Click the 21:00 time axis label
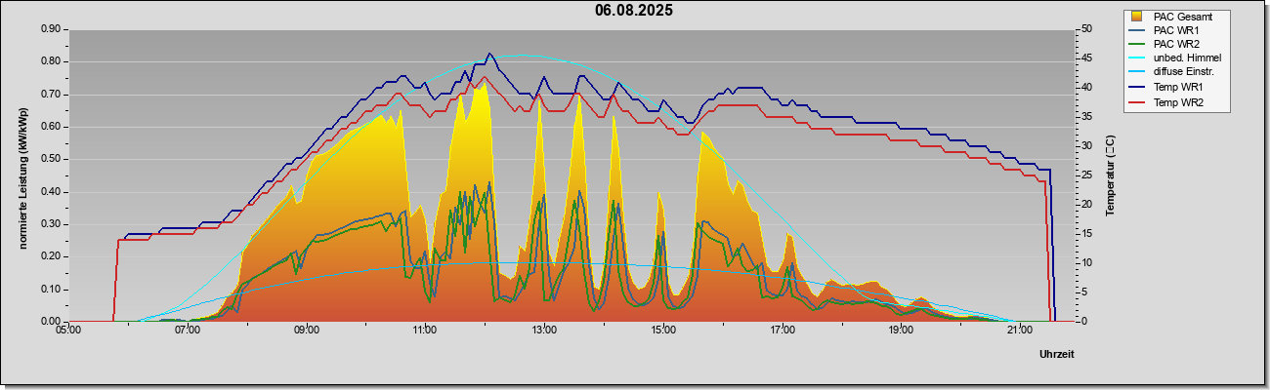Screen dimensions: 1270x390 click(1019, 331)
